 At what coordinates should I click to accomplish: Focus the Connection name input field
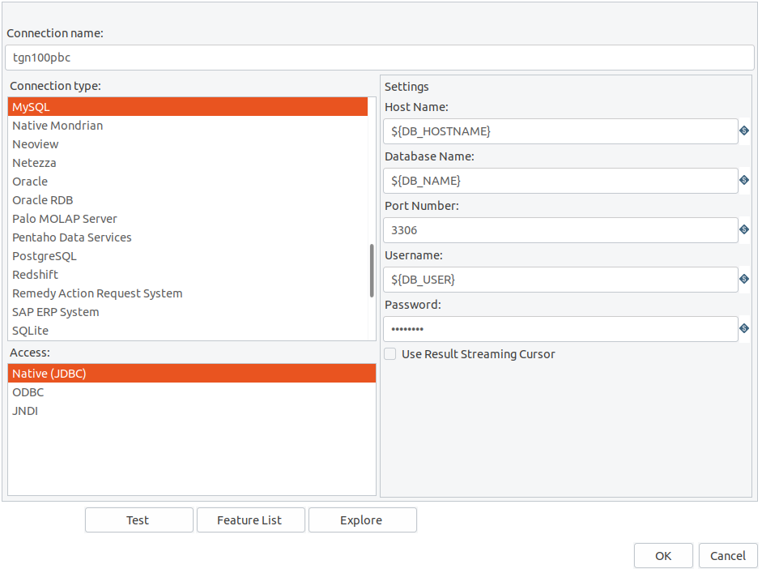tap(380, 58)
